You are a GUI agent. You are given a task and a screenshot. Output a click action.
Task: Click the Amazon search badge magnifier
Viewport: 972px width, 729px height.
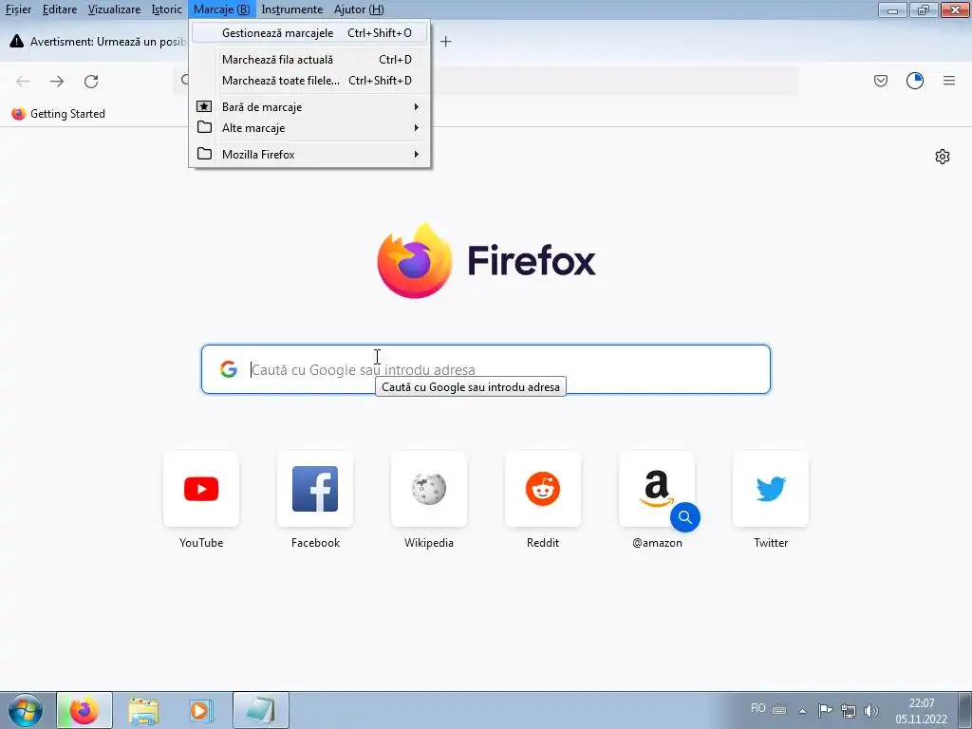tap(685, 517)
